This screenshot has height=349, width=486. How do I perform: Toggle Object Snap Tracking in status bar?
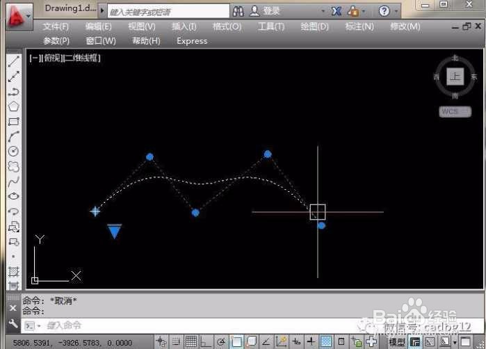click(266, 342)
